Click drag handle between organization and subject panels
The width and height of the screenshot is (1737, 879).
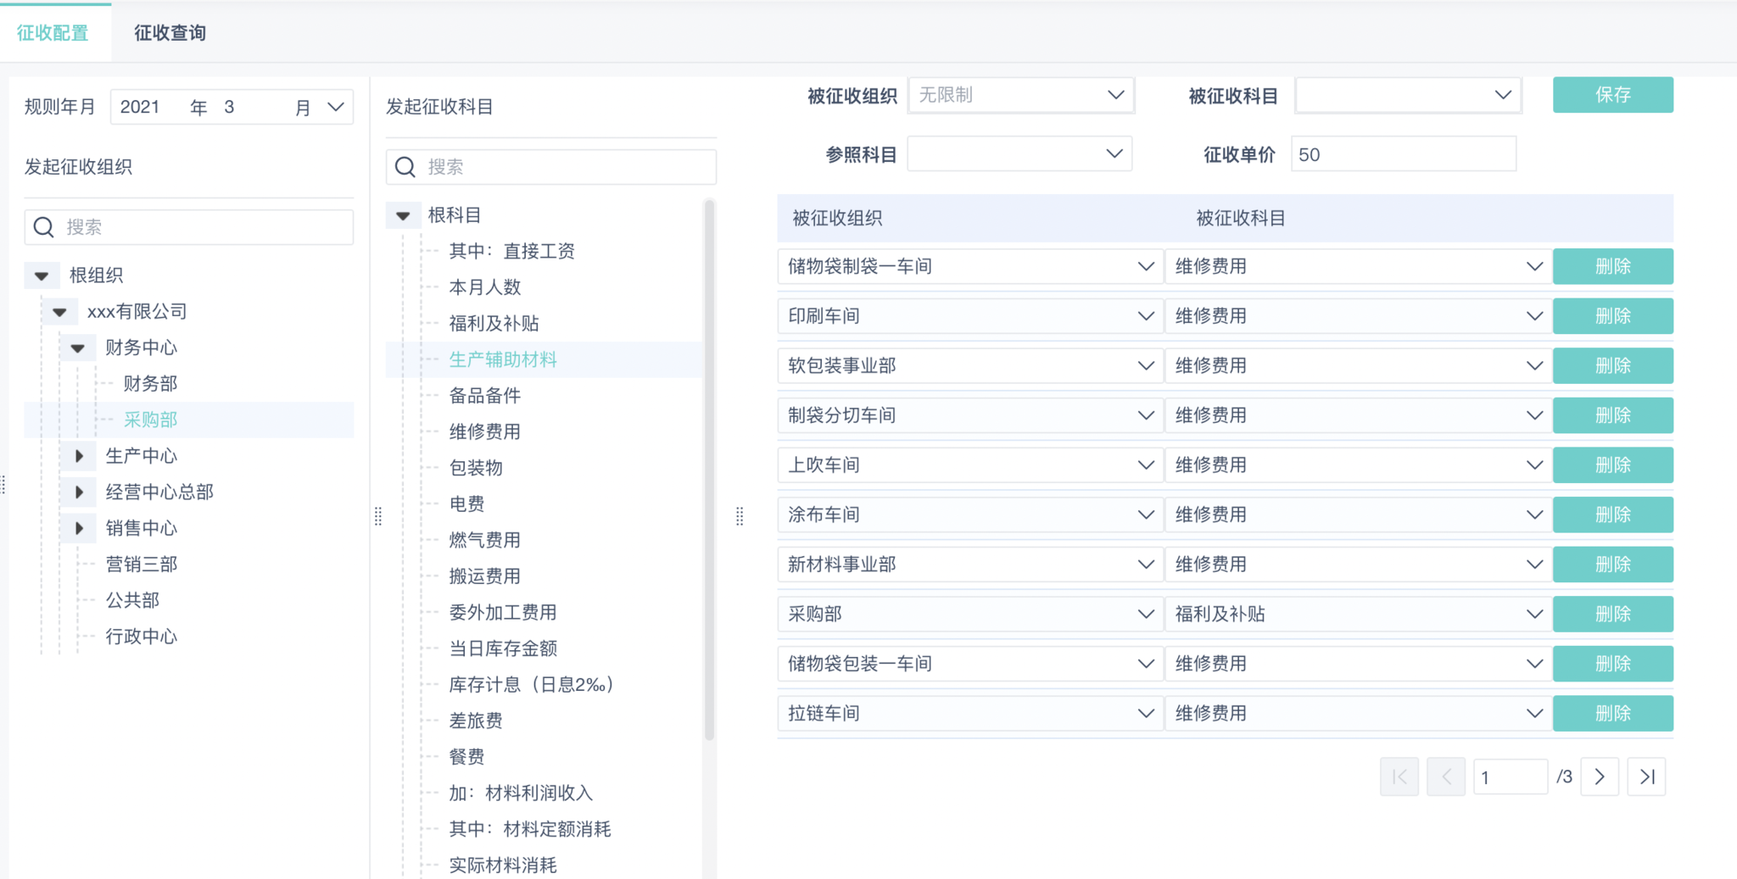click(378, 516)
